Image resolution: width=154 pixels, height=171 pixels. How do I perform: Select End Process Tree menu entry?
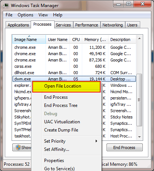[67, 105]
